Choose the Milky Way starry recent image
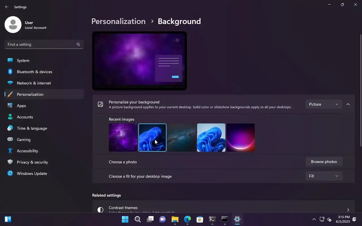Viewport: 362px width, 226px height. coord(182,138)
